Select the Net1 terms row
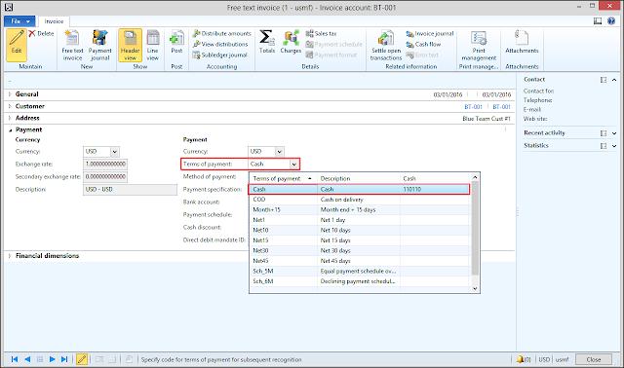Viewport: 624px width, 368px height. pos(359,220)
